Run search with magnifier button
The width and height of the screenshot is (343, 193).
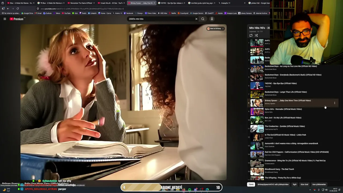[203, 19]
